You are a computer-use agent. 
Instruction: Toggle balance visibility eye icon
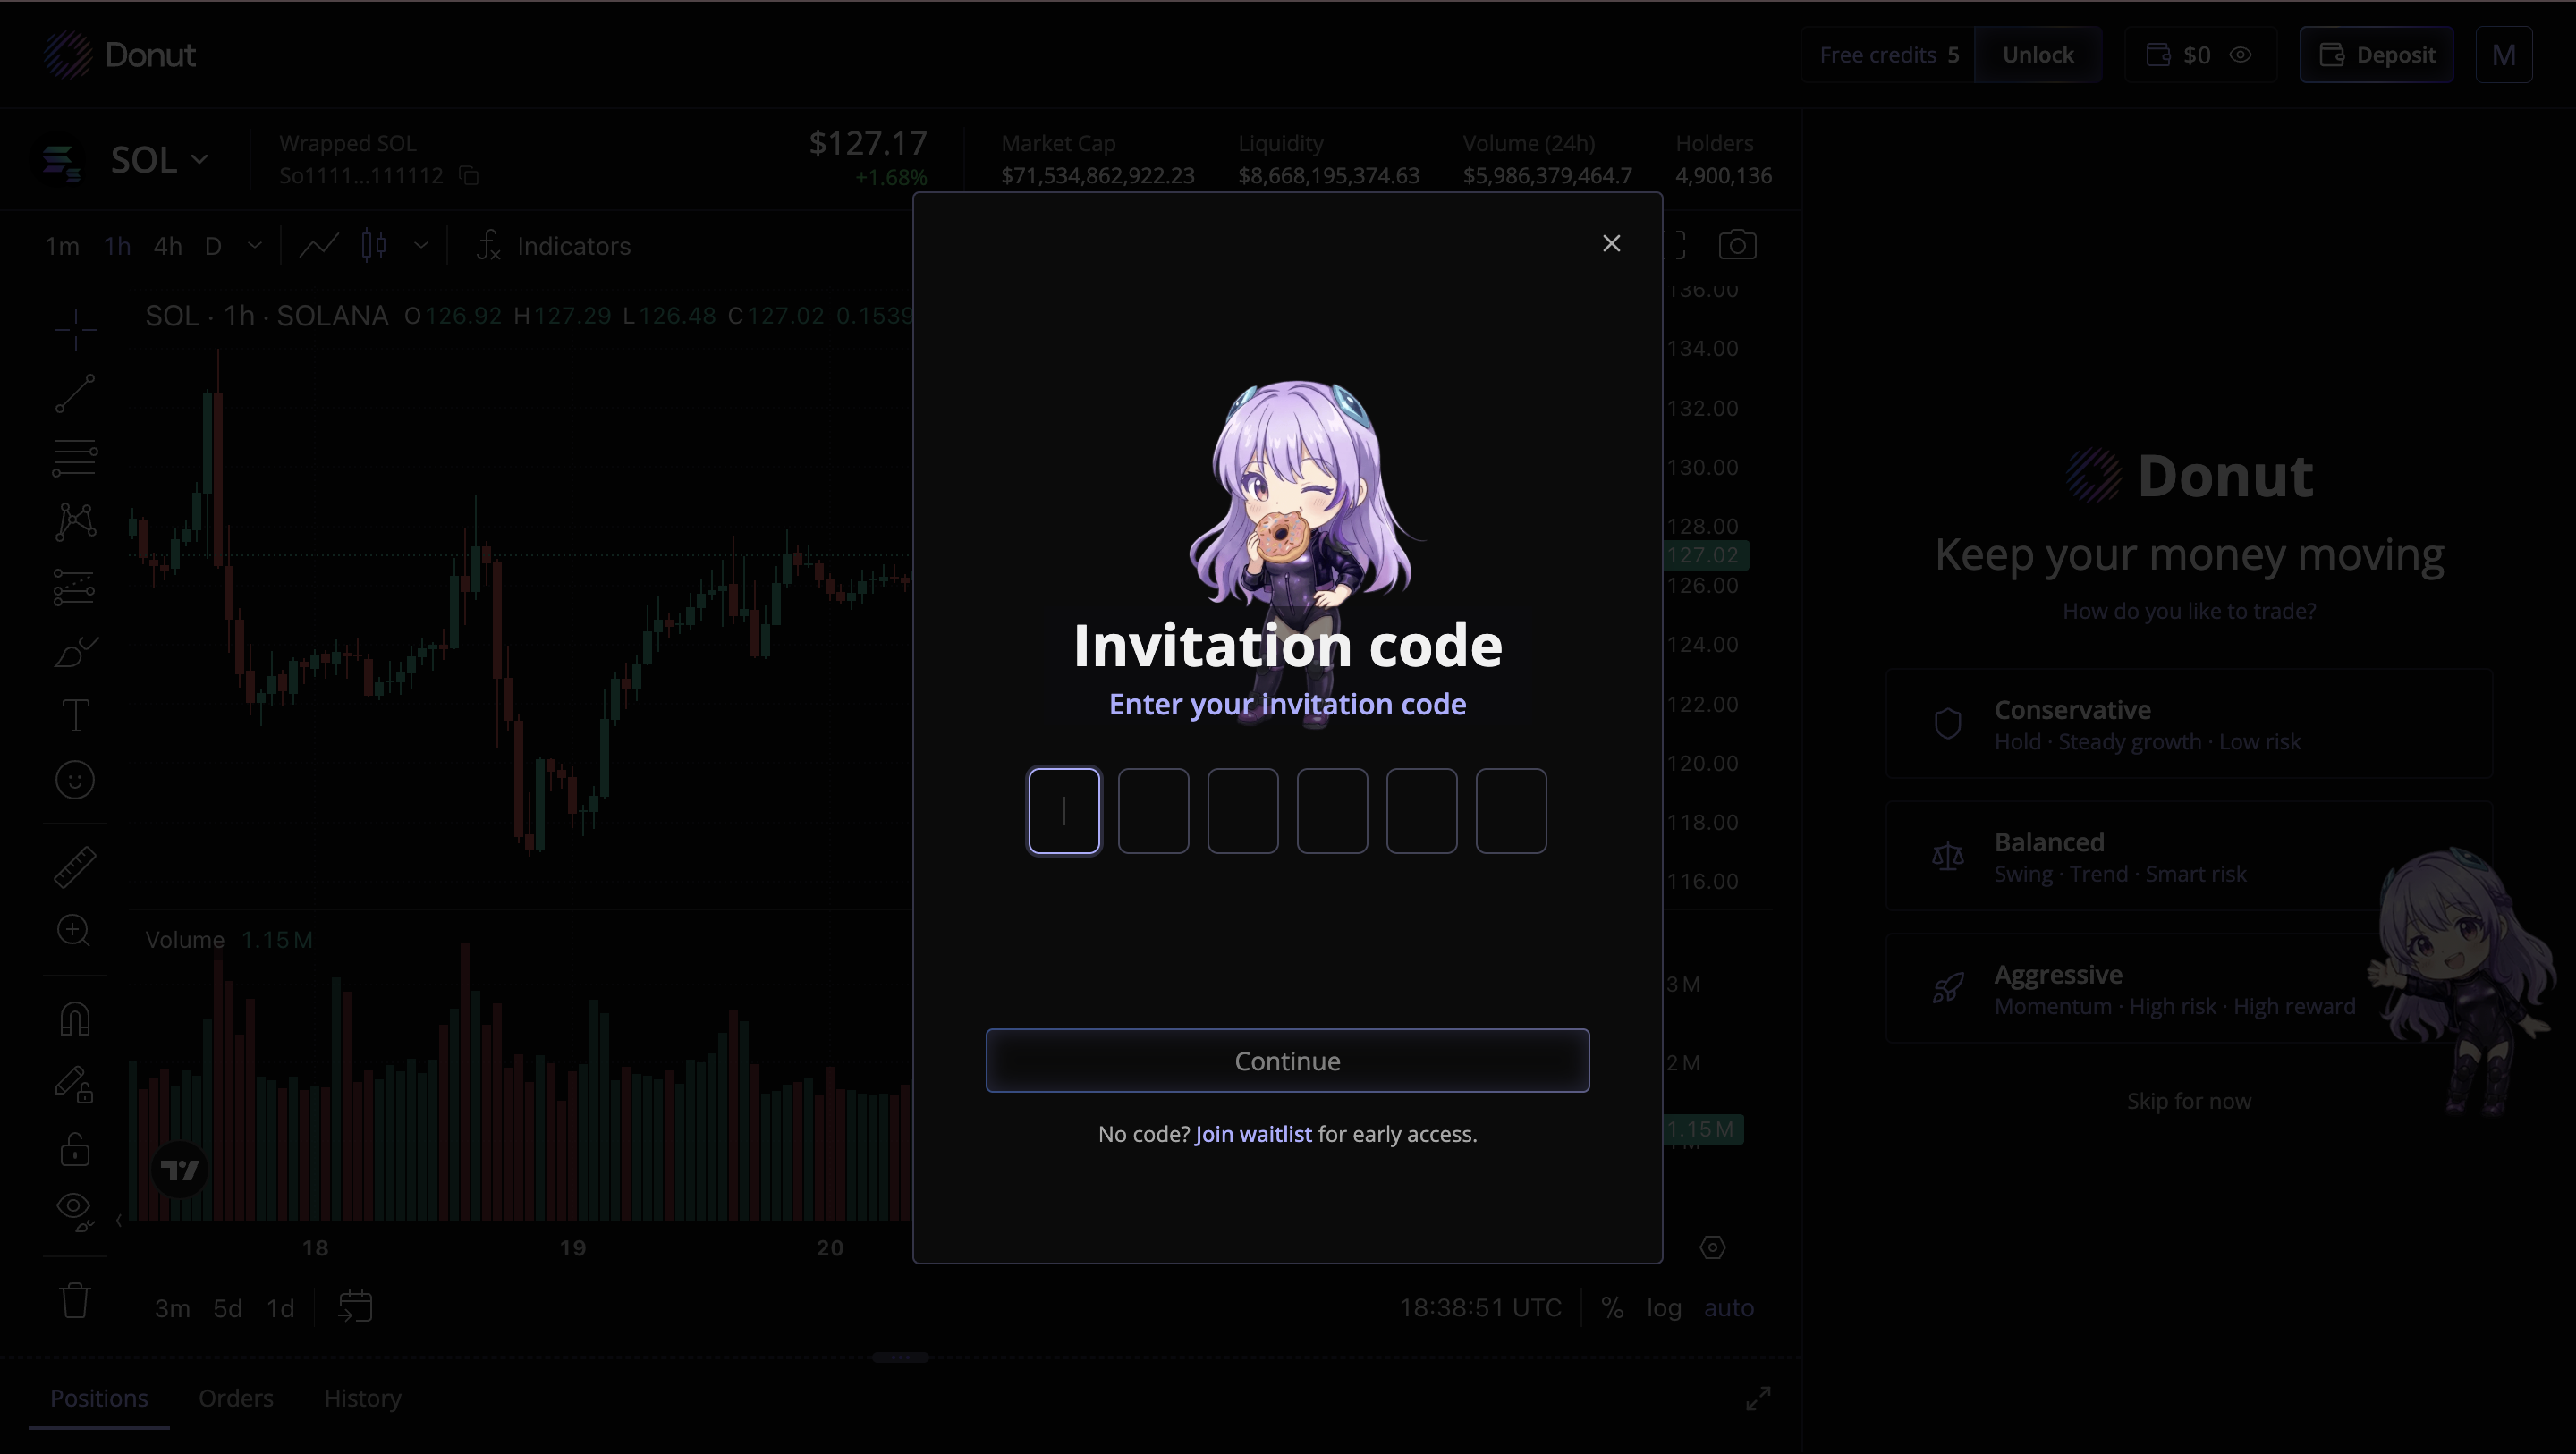coord(2241,55)
